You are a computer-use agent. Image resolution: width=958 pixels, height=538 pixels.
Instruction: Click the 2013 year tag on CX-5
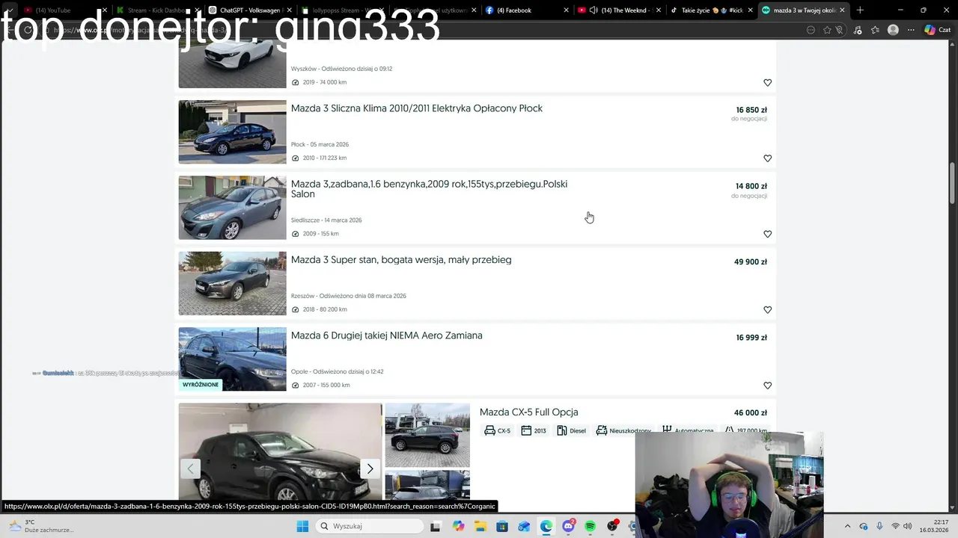[x=534, y=431]
